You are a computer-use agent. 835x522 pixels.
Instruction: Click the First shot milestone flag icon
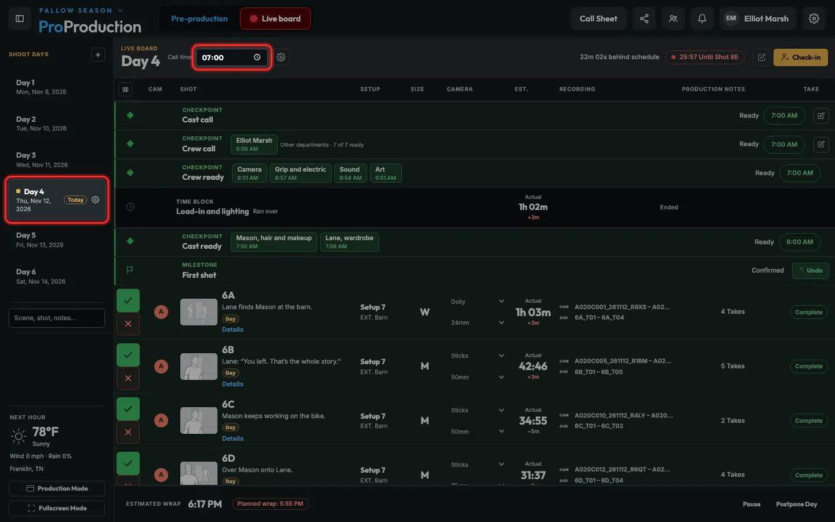130,270
